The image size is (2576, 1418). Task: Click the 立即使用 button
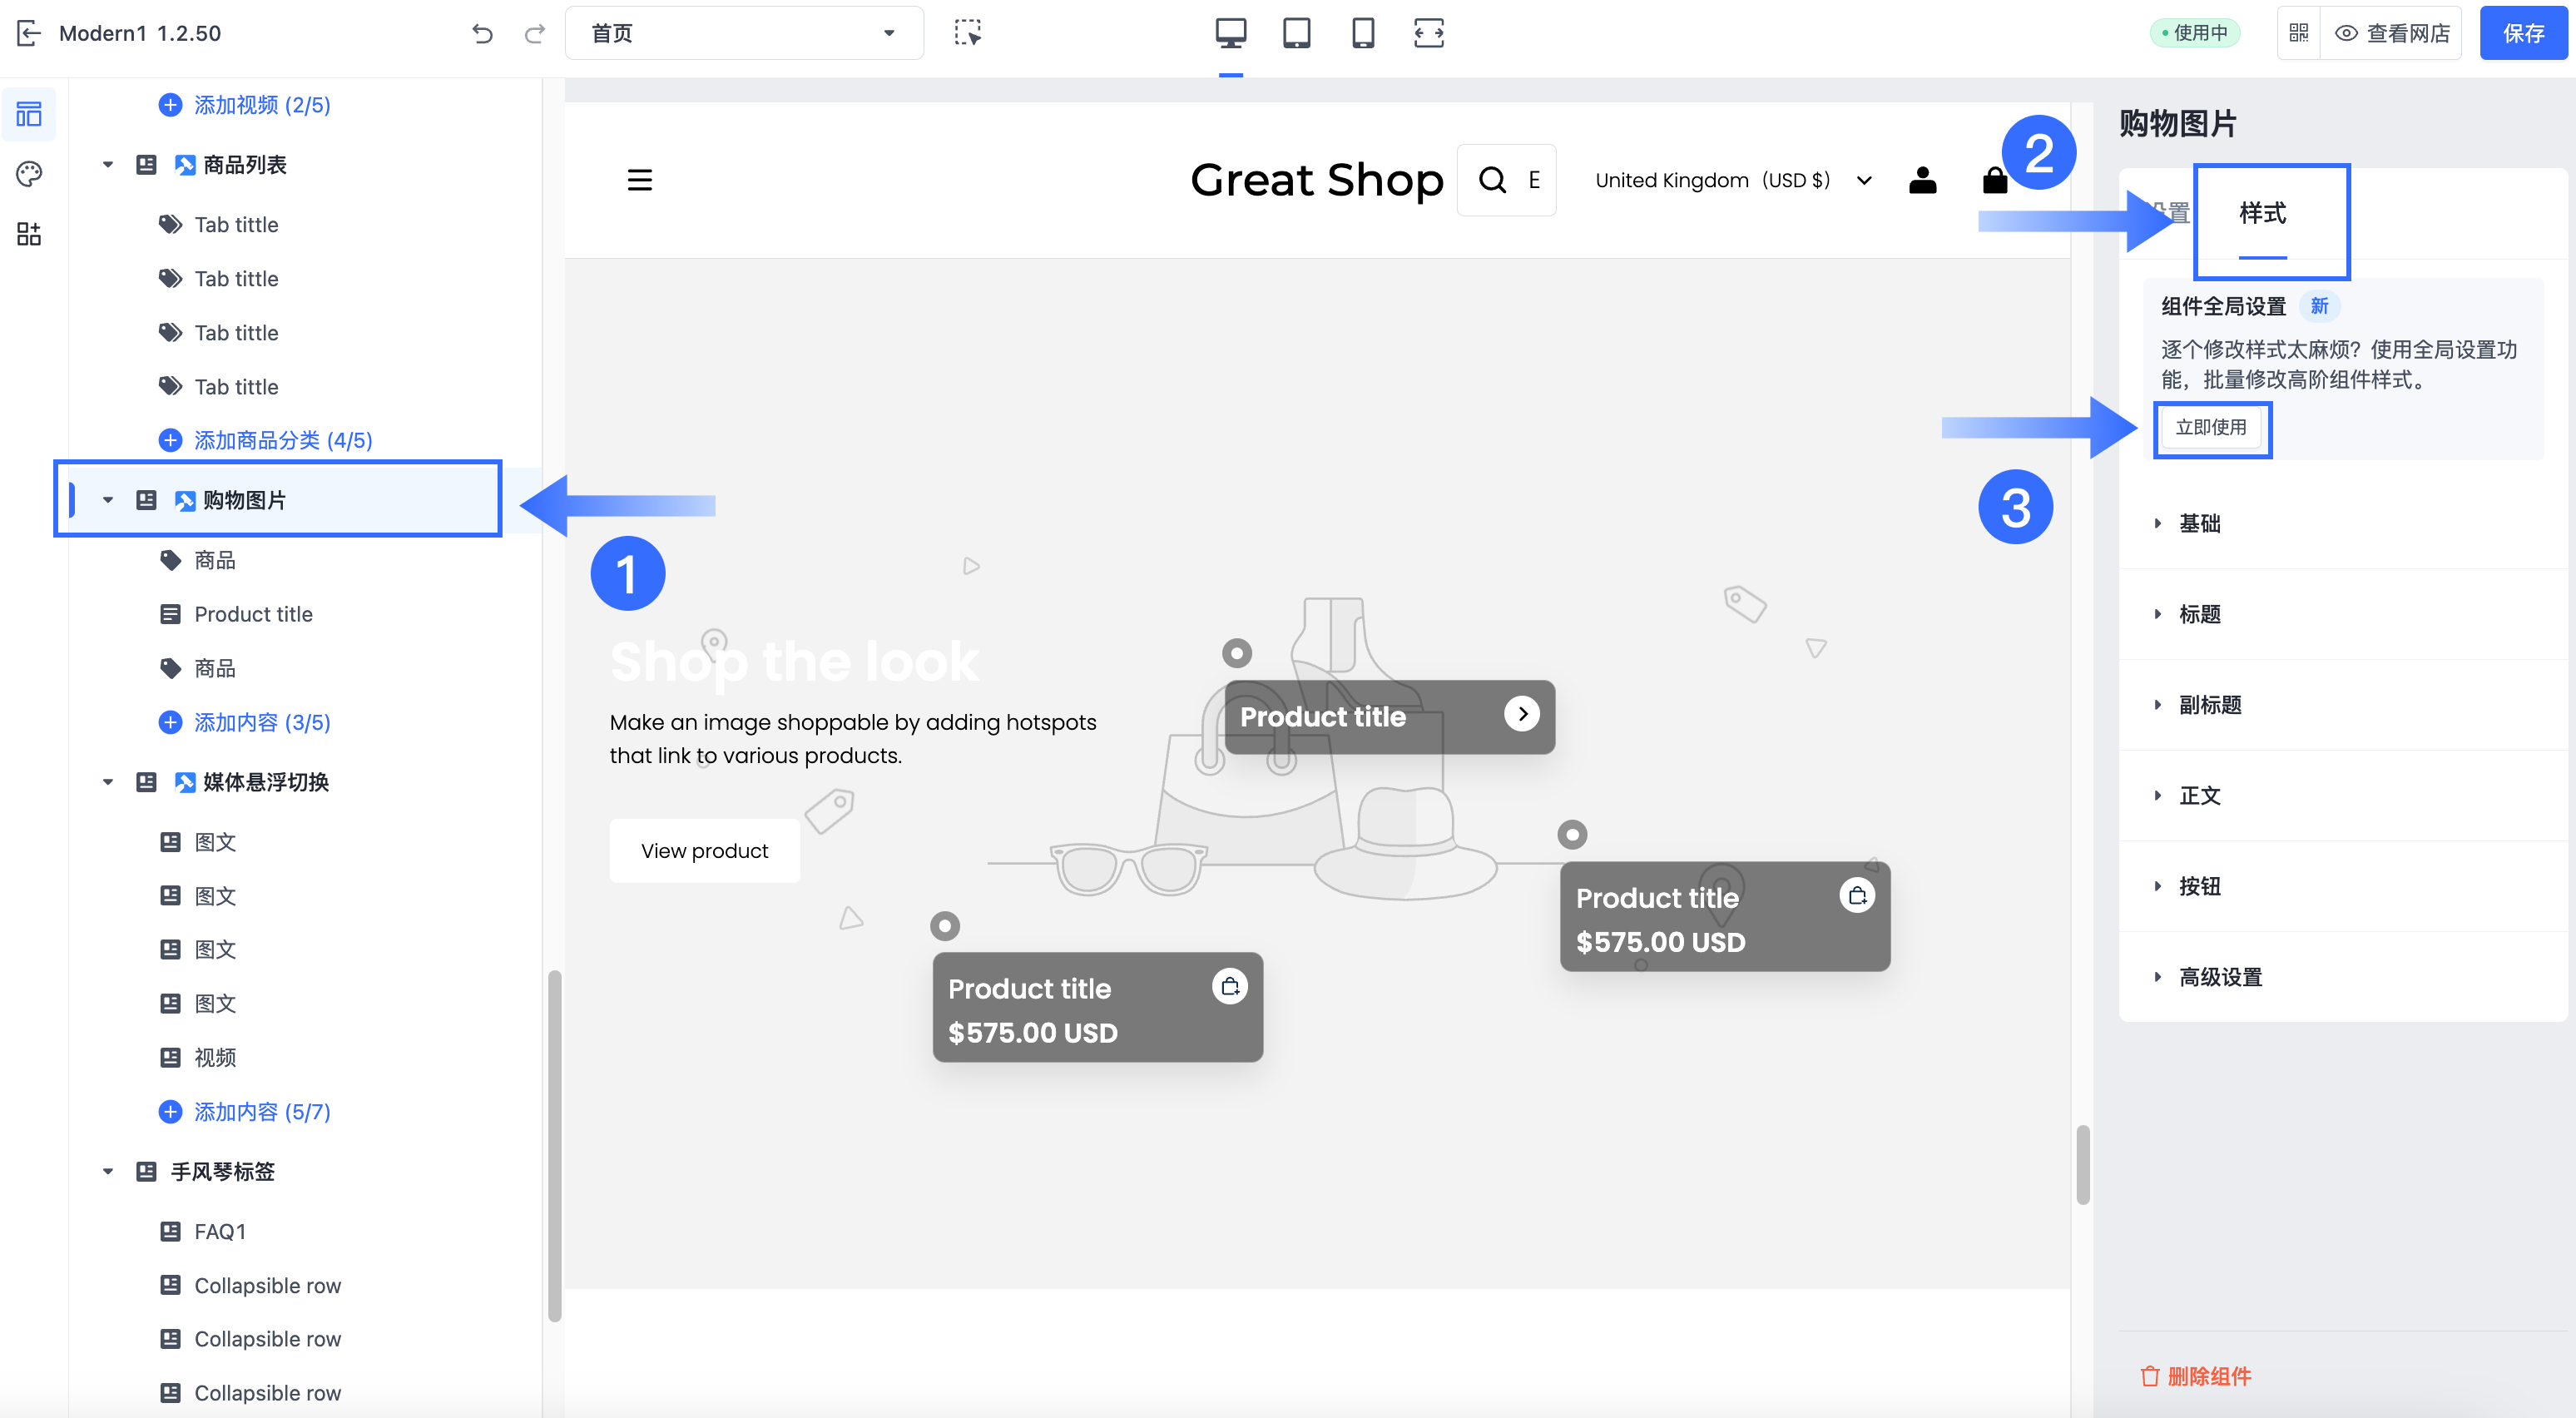(2211, 428)
